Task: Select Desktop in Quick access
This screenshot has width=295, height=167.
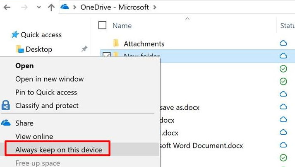Action: point(39,49)
